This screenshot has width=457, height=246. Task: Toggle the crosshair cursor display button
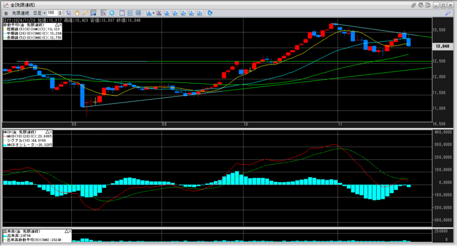(x=104, y=13)
